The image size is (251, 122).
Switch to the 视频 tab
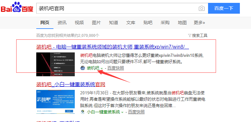pyautogui.click(x=79, y=23)
